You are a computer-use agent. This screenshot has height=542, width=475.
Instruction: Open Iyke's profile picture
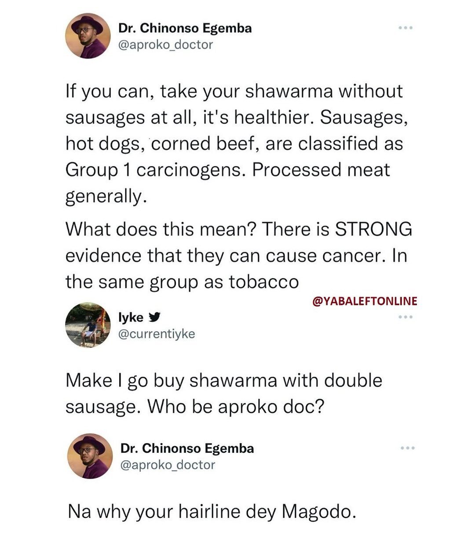pos(88,325)
